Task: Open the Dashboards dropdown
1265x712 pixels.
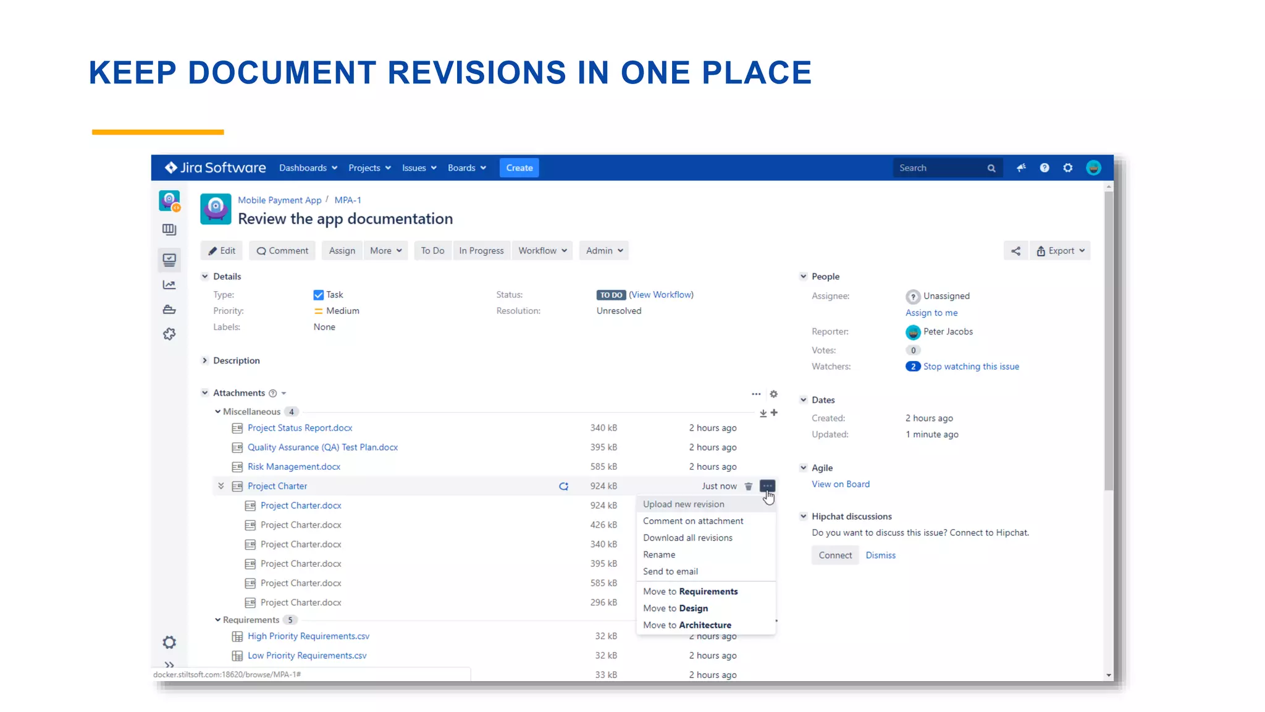Action: (x=308, y=167)
